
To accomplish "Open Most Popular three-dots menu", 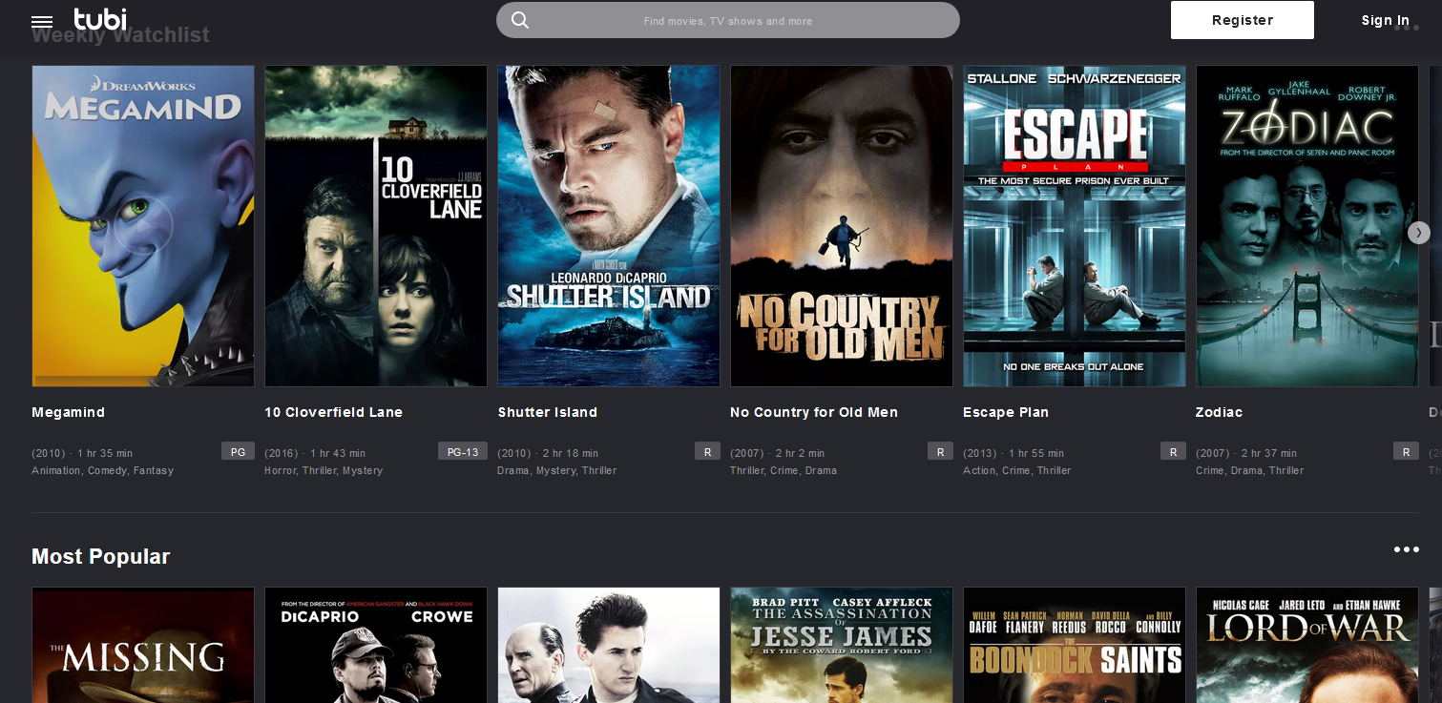I will point(1406,549).
